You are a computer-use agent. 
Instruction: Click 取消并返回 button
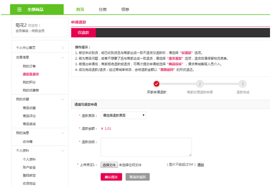138,177
